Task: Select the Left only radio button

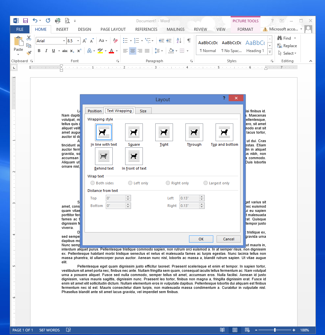Action: point(130,183)
